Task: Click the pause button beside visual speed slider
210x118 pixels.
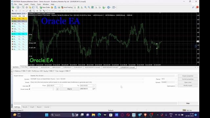Action: point(57,89)
